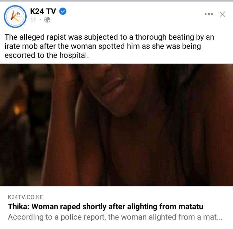
Task: Click the blue verified badge
Action: coord(63,11)
